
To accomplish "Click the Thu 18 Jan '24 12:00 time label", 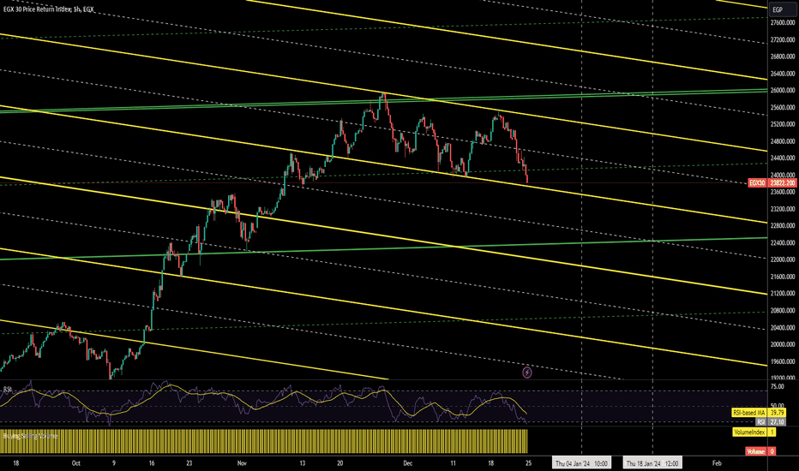I will tap(652, 463).
